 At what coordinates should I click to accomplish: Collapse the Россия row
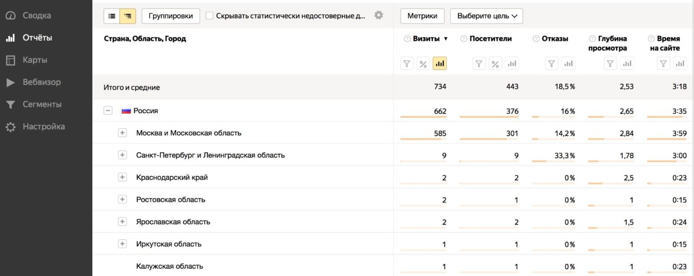[x=108, y=110]
